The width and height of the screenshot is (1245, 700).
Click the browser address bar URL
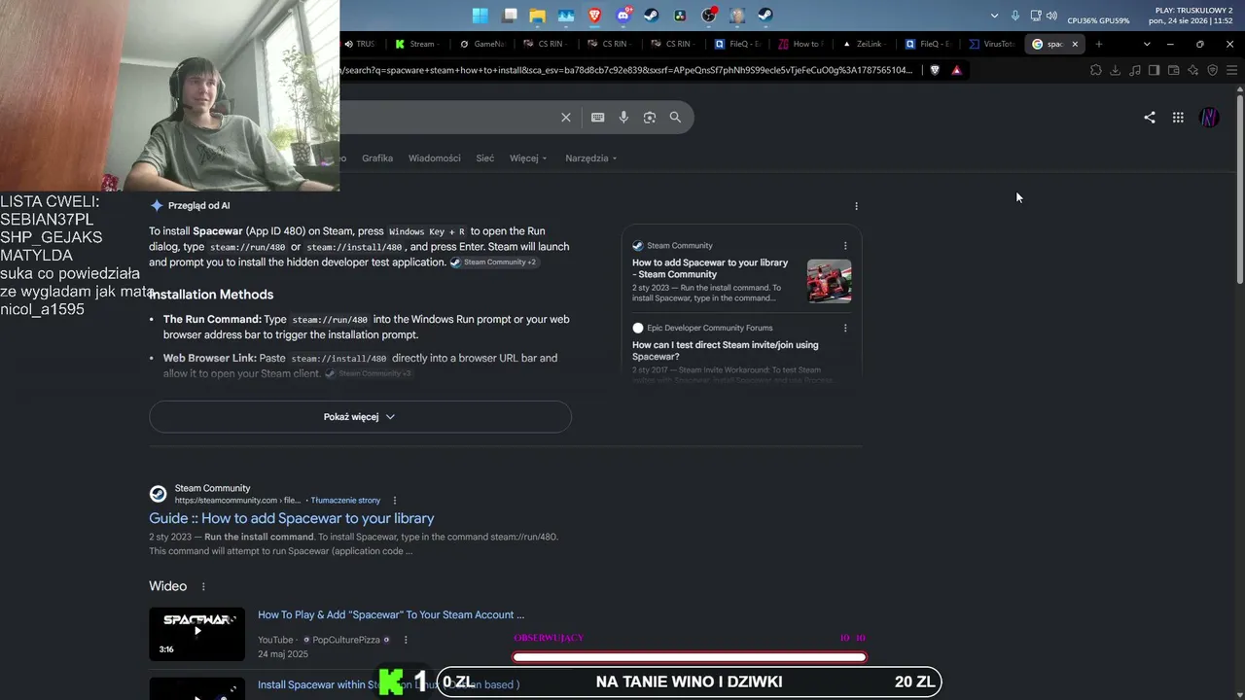coord(628,70)
